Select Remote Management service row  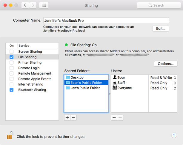click(32, 73)
